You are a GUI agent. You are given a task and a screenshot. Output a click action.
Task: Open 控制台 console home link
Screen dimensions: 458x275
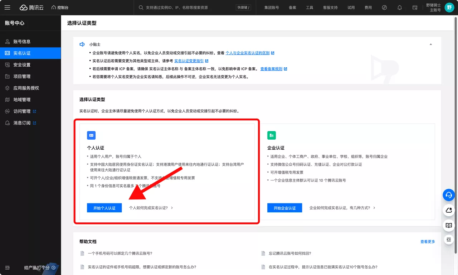60,8
